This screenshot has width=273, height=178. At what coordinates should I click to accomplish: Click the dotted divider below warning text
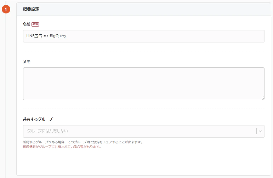[143, 158]
